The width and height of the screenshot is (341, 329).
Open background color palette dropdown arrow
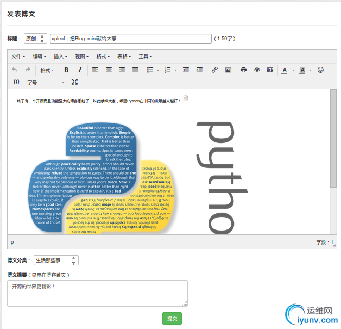pos(311,70)
